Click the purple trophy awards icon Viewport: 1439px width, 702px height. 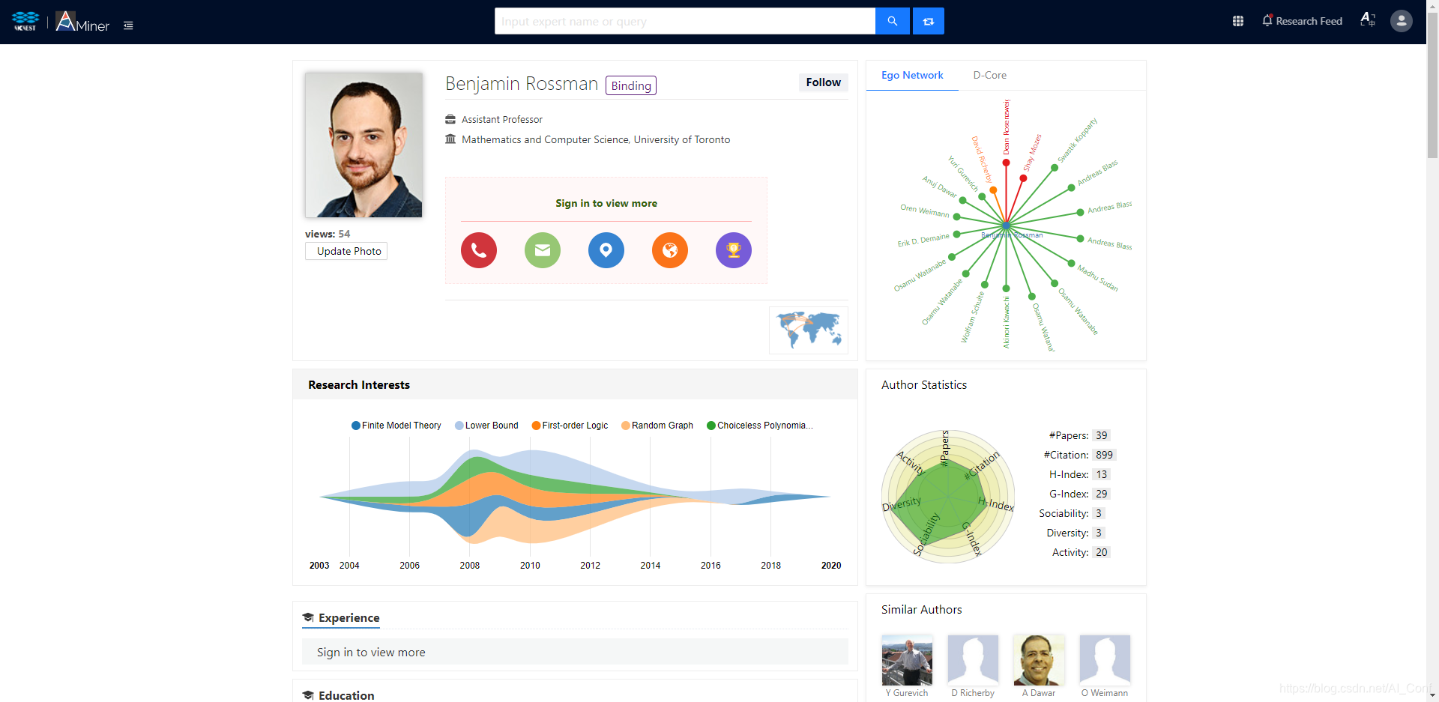coord(734,250)
